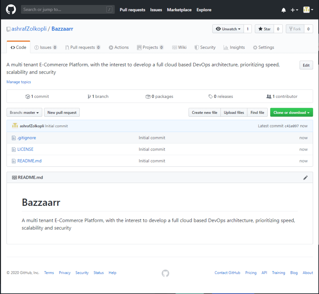
Task: Switch to the repository Security tab
Action: (205, 47)
